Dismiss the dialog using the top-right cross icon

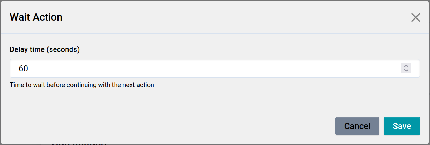(415, 17)
